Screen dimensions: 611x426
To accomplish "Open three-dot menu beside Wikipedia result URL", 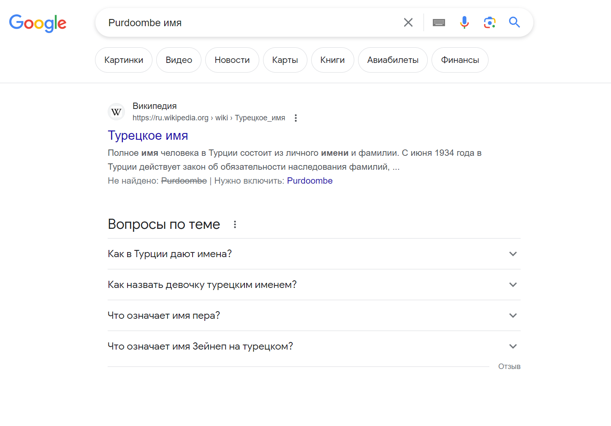I will tap(296, 118).
